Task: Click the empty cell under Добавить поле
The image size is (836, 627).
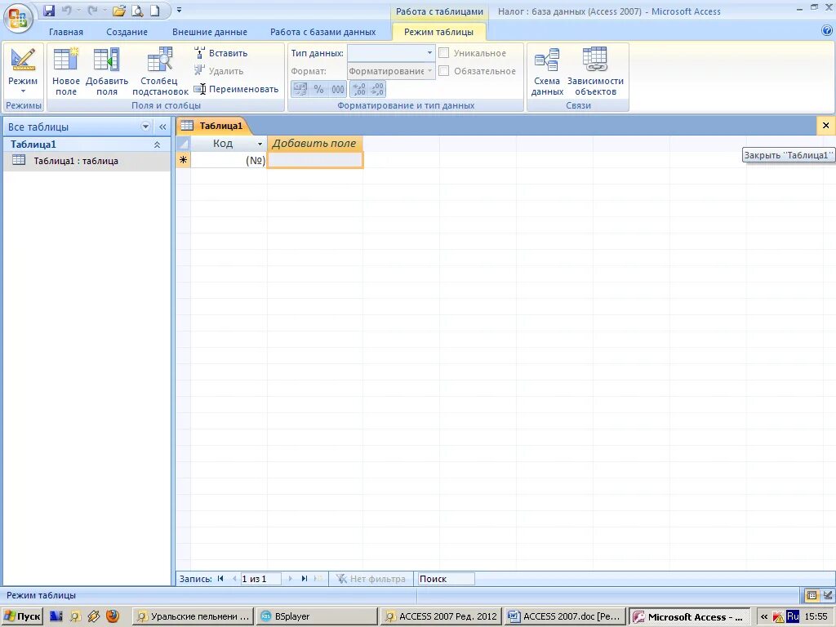Action: (x=315, y=160)
